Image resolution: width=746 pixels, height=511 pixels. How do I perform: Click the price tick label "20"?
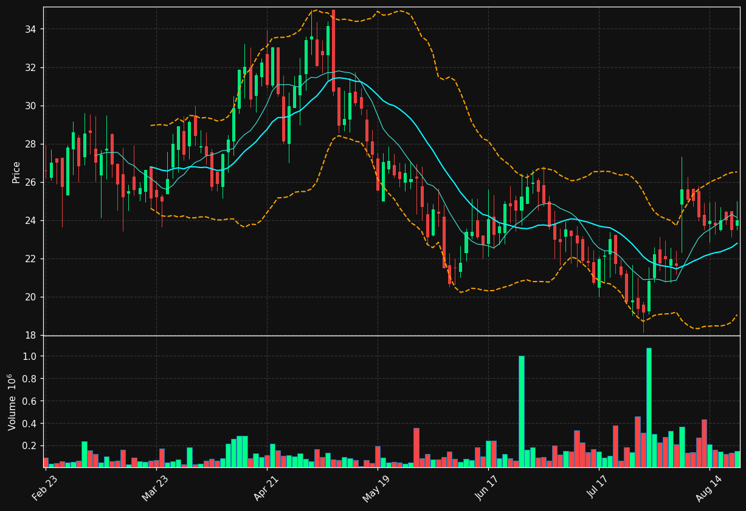pos(30,297)
